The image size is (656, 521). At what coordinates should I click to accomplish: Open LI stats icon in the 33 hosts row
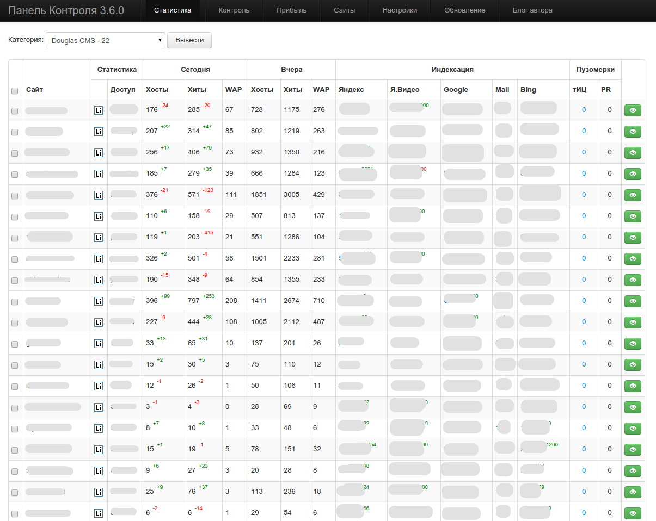99,343
